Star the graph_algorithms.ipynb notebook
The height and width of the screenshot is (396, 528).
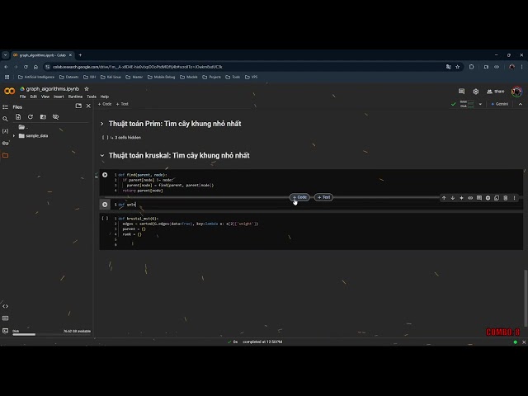[x=87, y=89]
